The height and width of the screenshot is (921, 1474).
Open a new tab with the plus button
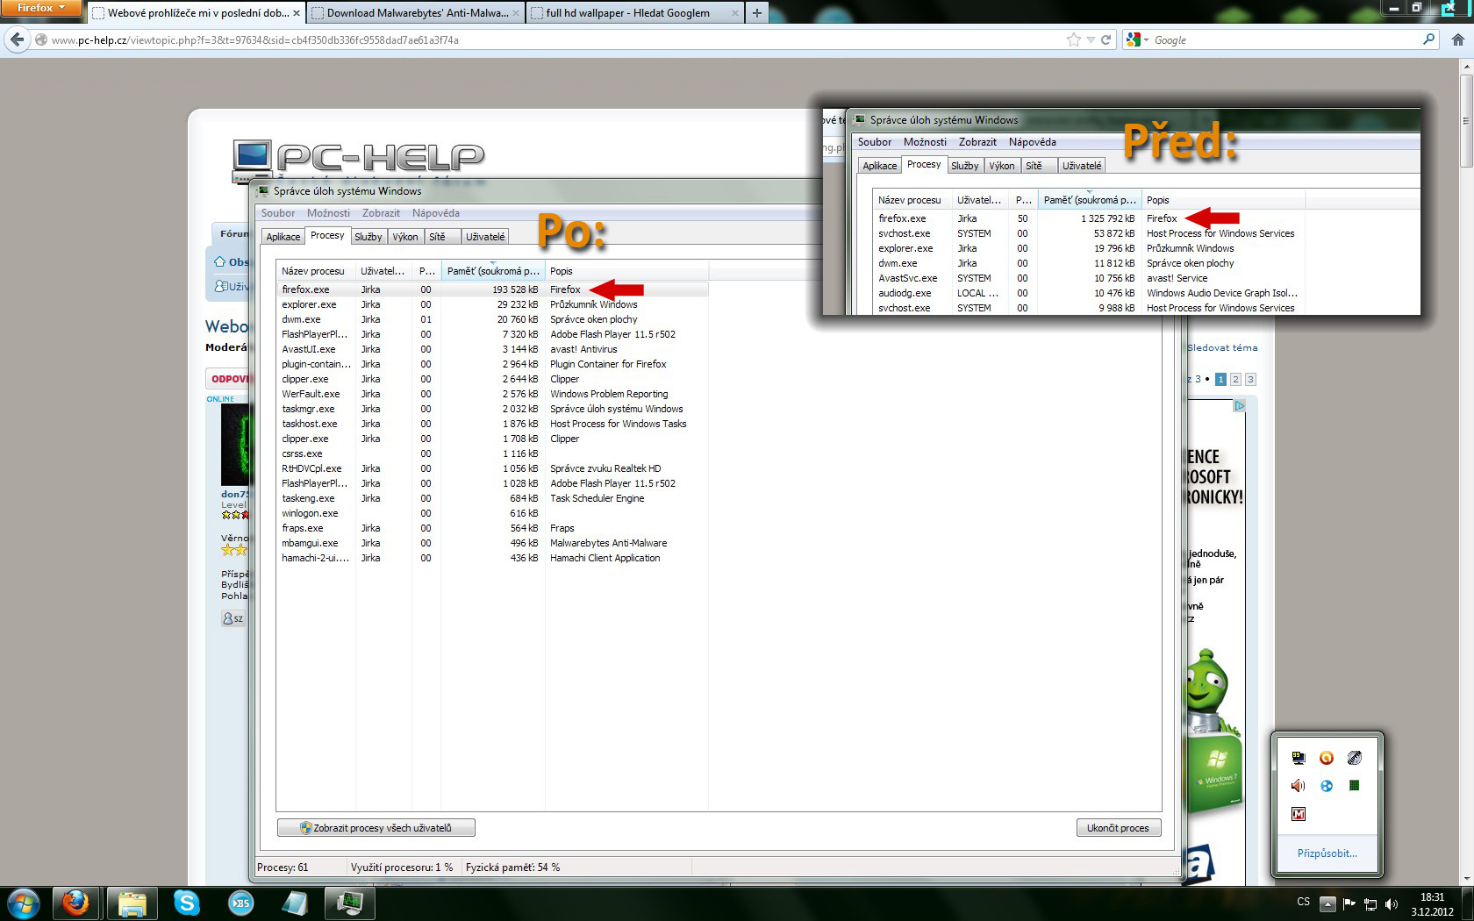pos(756,13)
